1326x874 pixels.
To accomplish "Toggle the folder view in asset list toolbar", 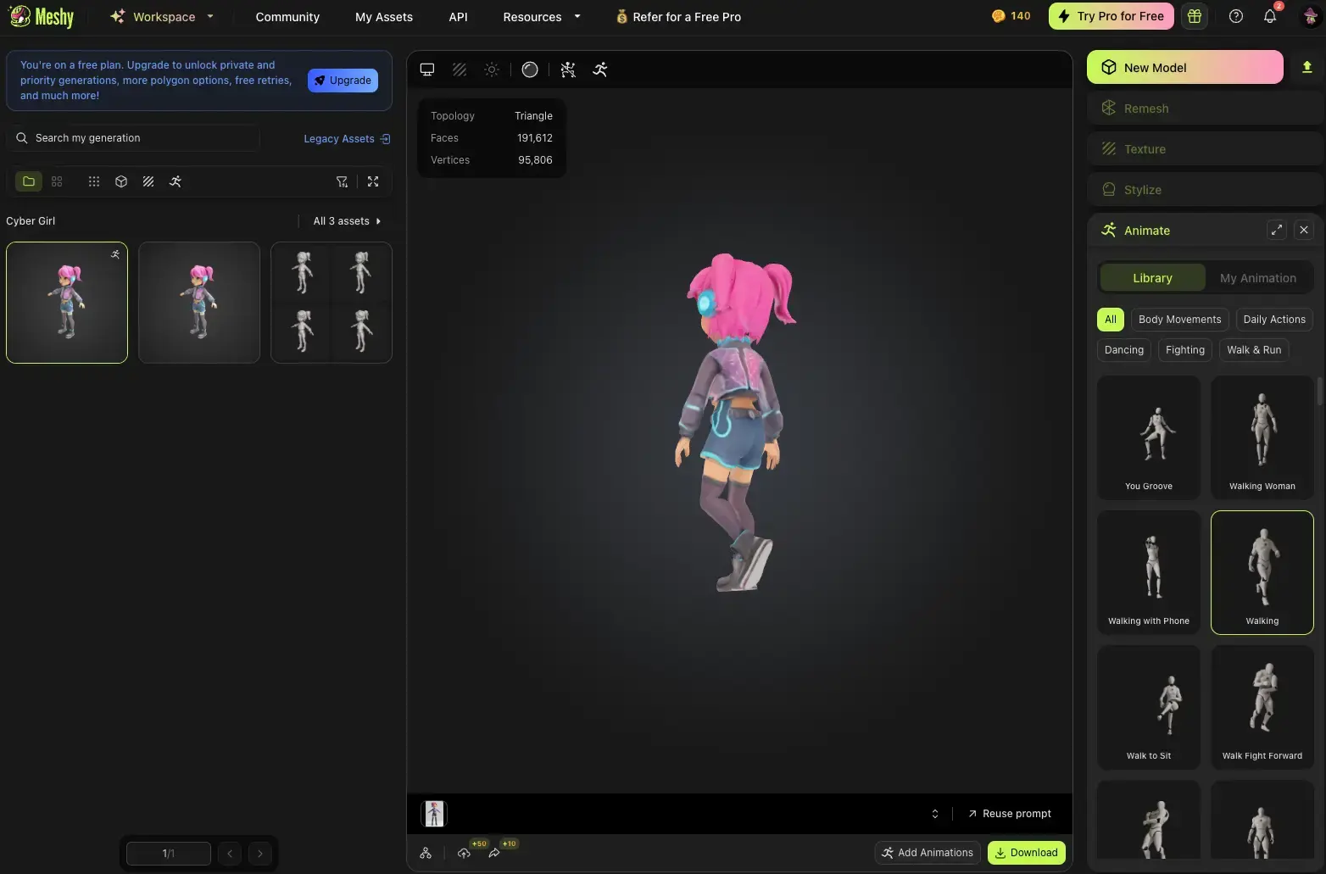I will 29,181.
